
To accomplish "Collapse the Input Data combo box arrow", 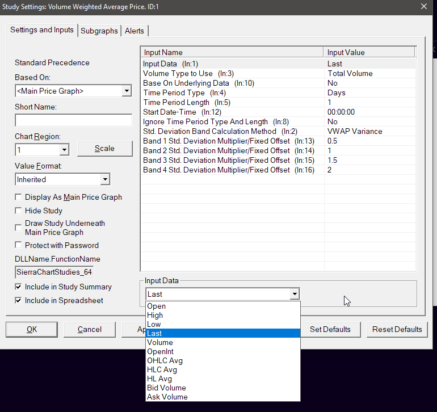I will pos(294,294).
